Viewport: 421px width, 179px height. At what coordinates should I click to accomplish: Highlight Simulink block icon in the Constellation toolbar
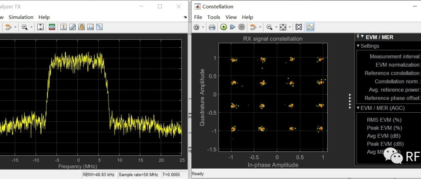coord(253,27)
